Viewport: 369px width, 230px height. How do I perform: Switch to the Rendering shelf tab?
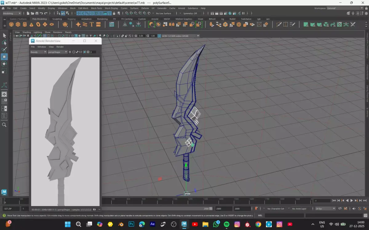pos(102,19)
